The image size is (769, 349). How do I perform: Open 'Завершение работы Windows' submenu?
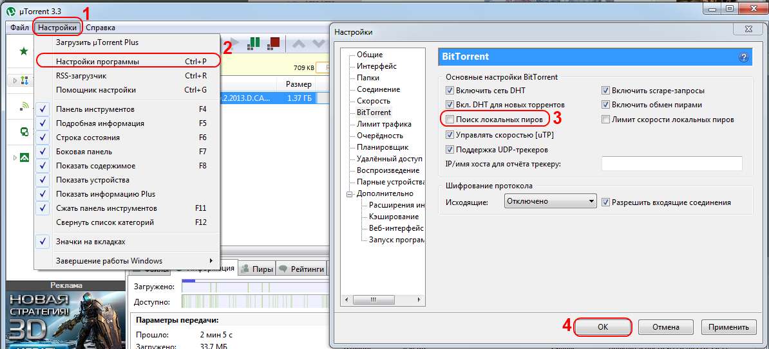tap(128, 260)
